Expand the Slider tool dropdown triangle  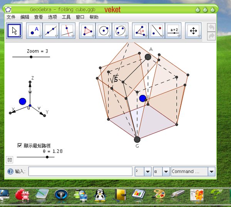[179, 36]
